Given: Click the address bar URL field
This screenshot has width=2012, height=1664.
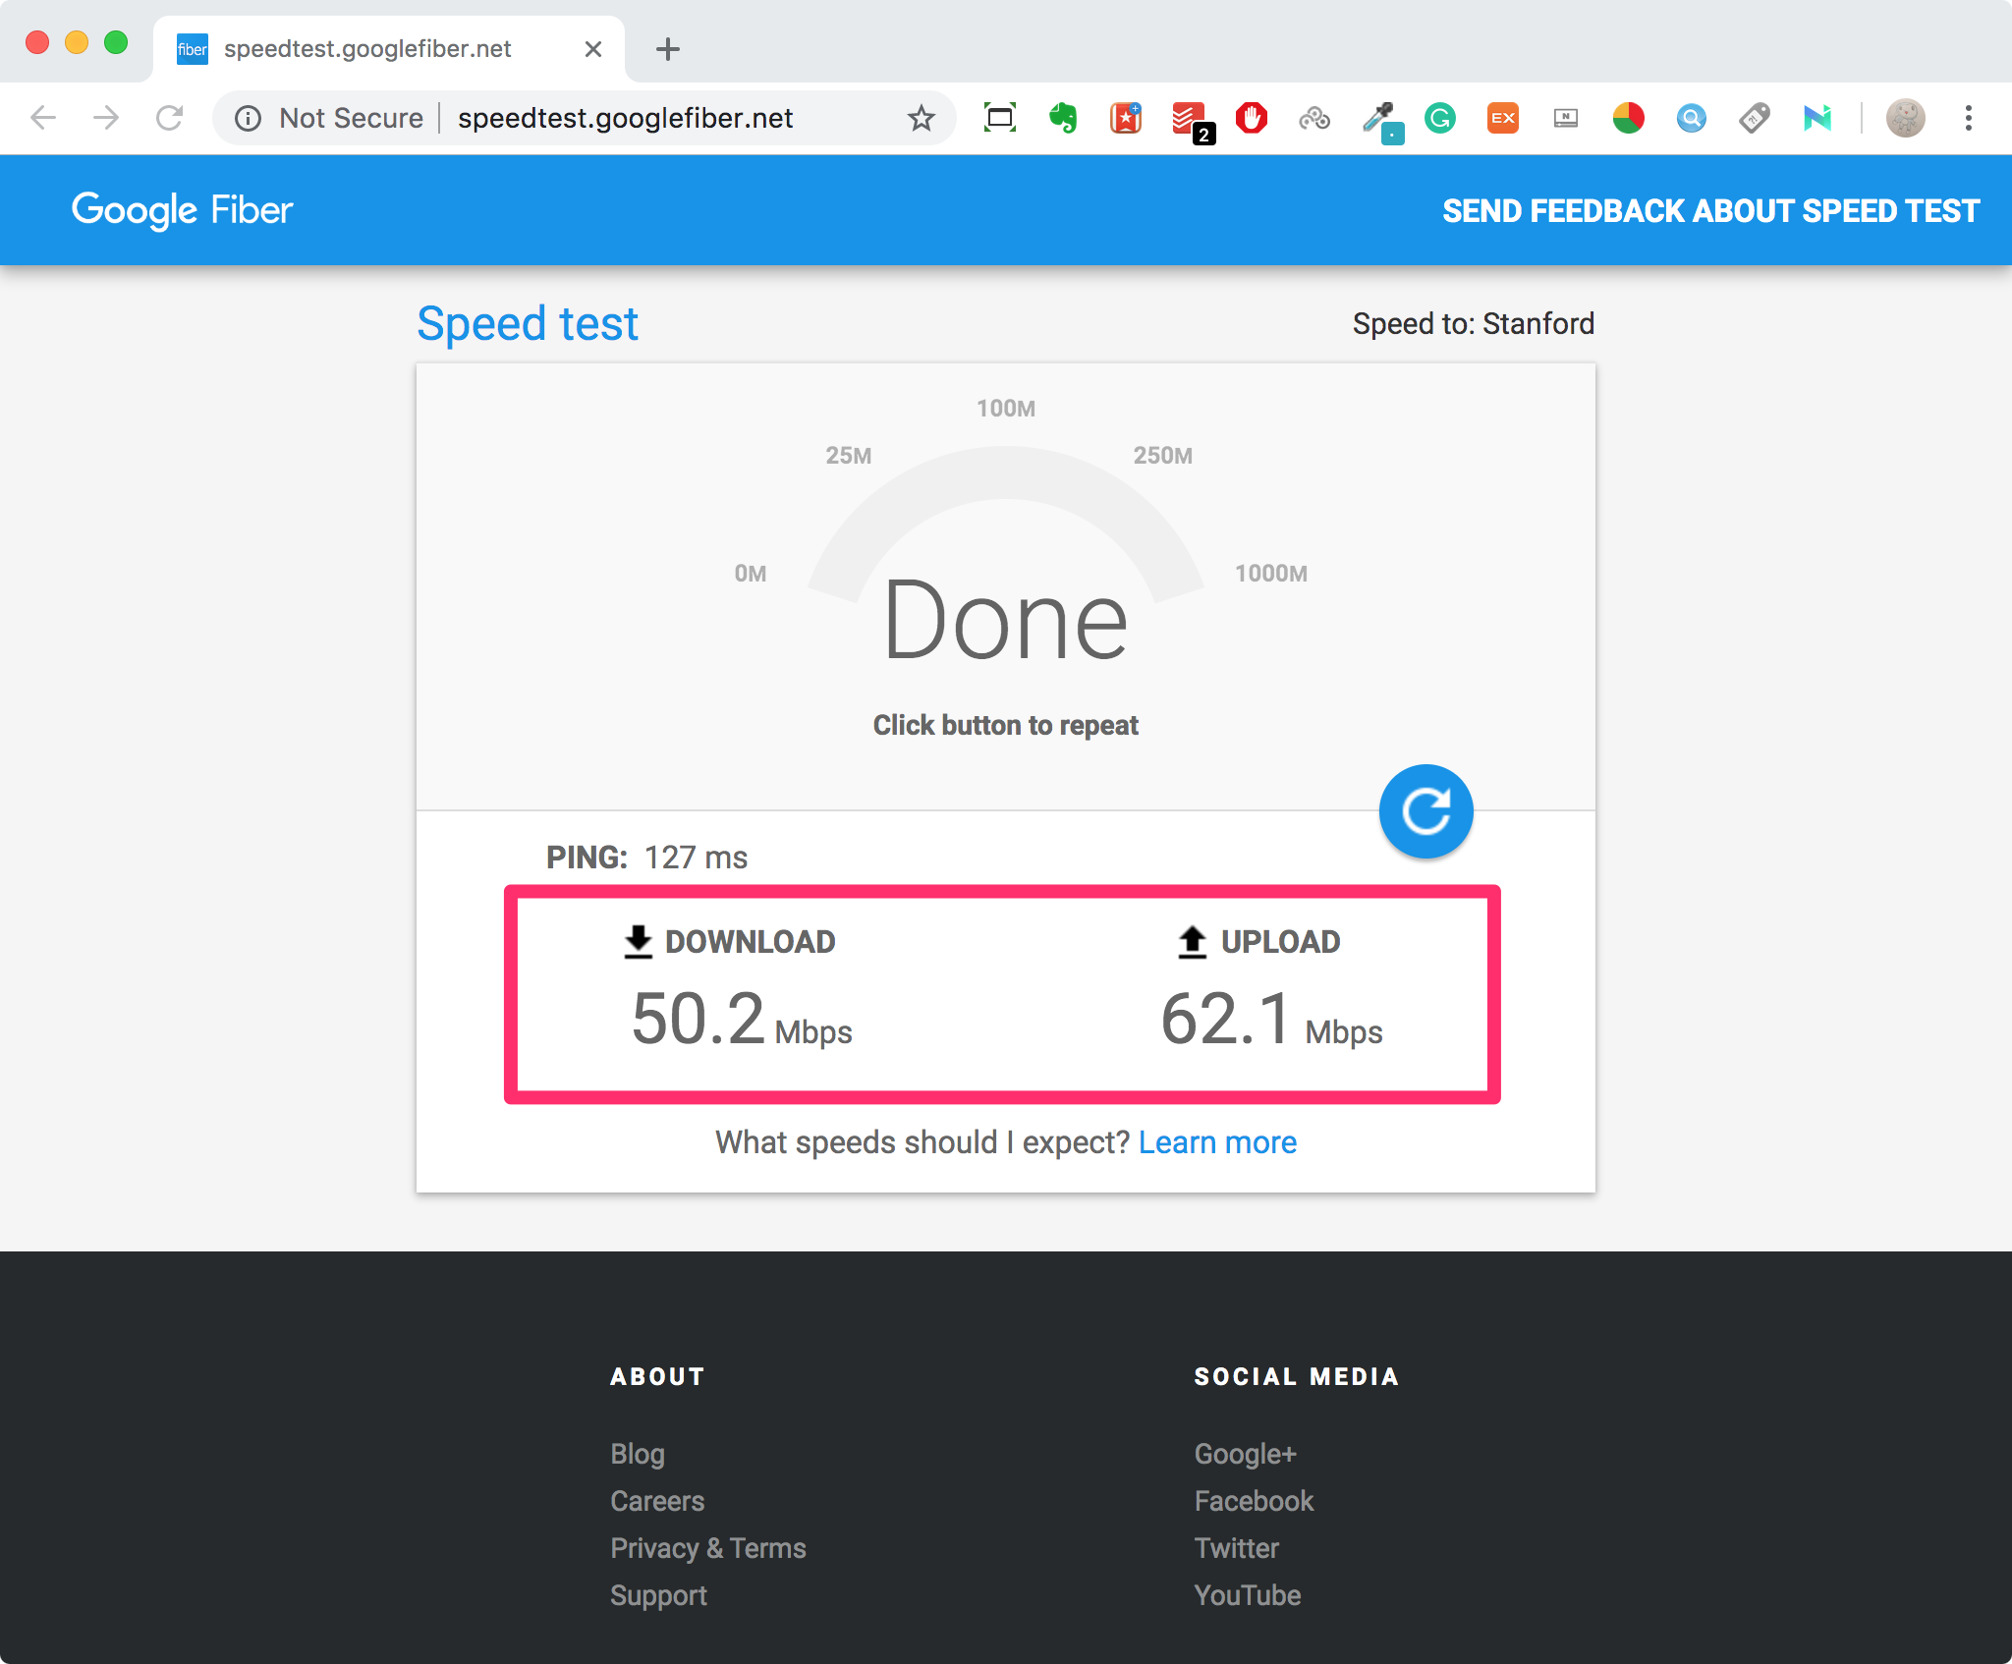Looking at the screenshot, I should 625,118.
